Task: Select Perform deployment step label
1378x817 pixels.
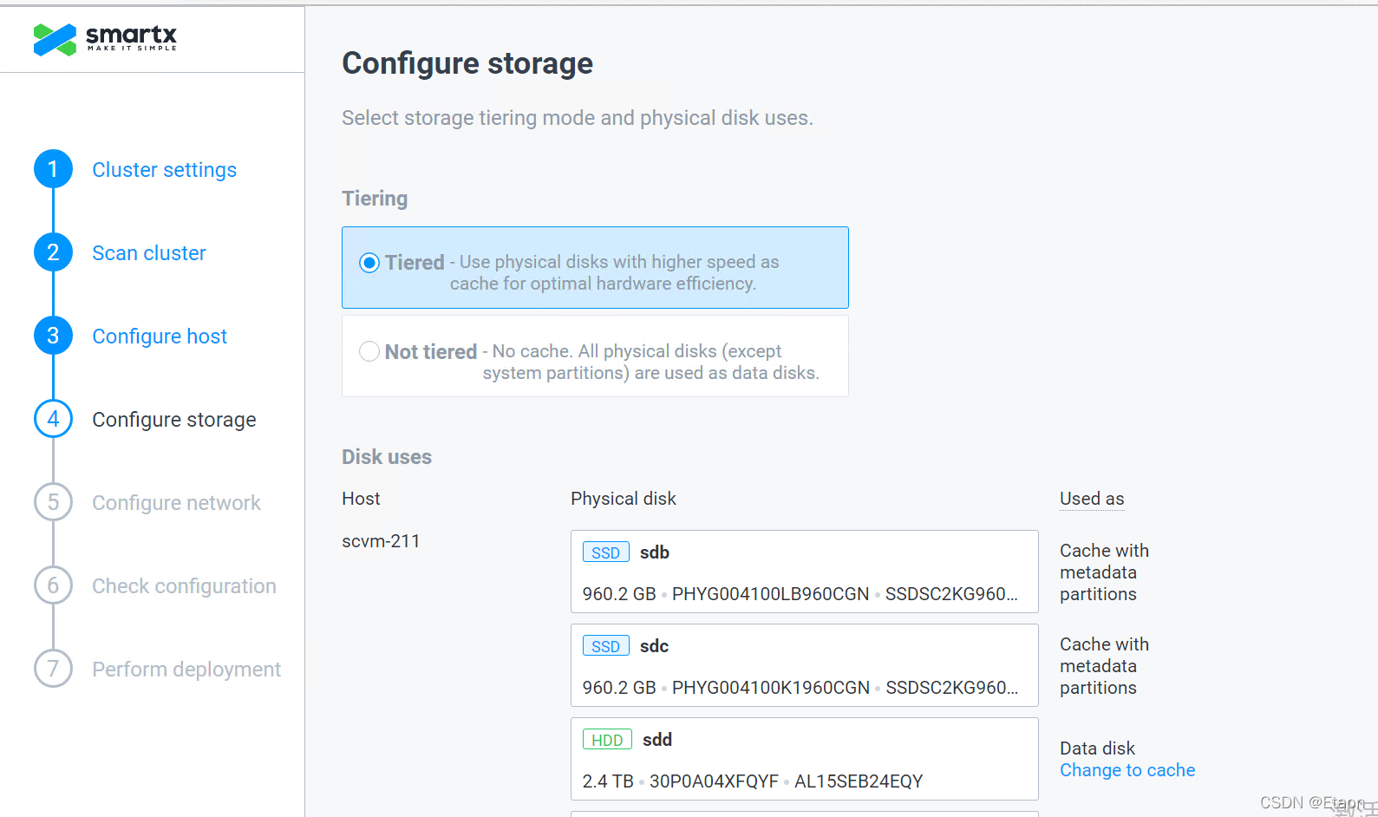Action: (x=186, y=670)
